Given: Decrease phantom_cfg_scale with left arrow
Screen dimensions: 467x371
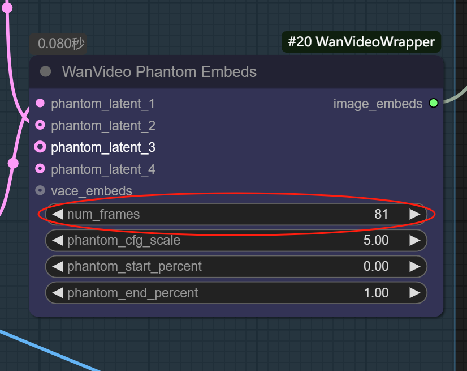Looking at the screenshot, I should 57,240.
